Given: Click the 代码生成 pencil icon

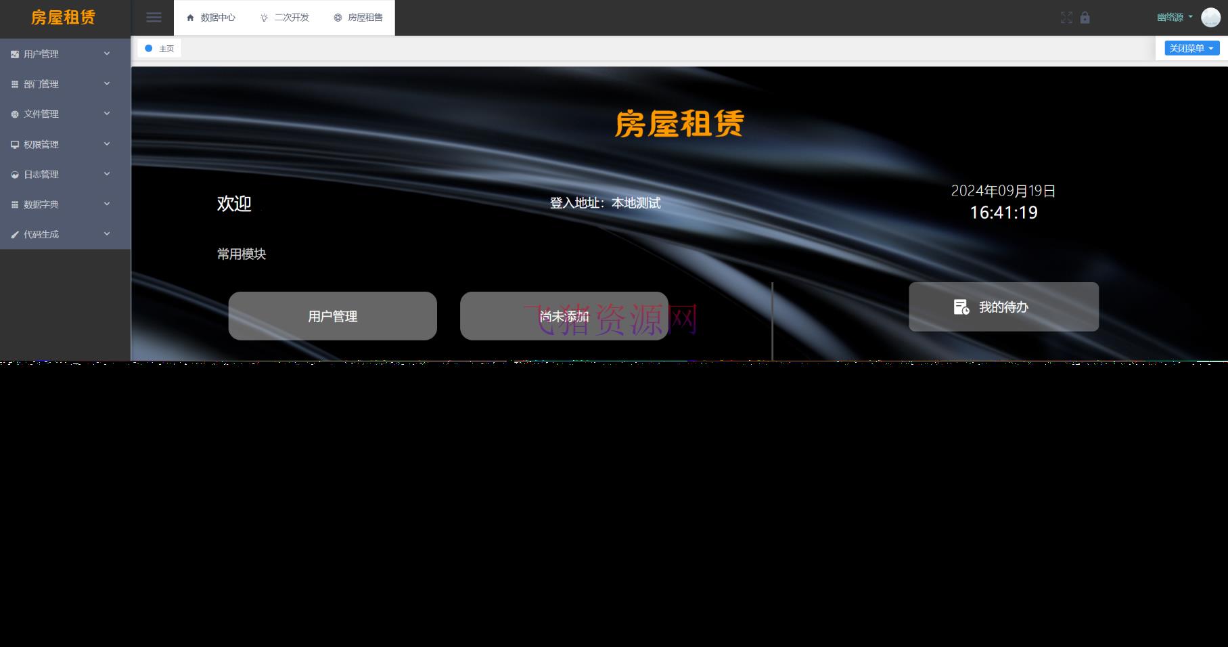Looking at the screenshot, I should pos(14,234).
